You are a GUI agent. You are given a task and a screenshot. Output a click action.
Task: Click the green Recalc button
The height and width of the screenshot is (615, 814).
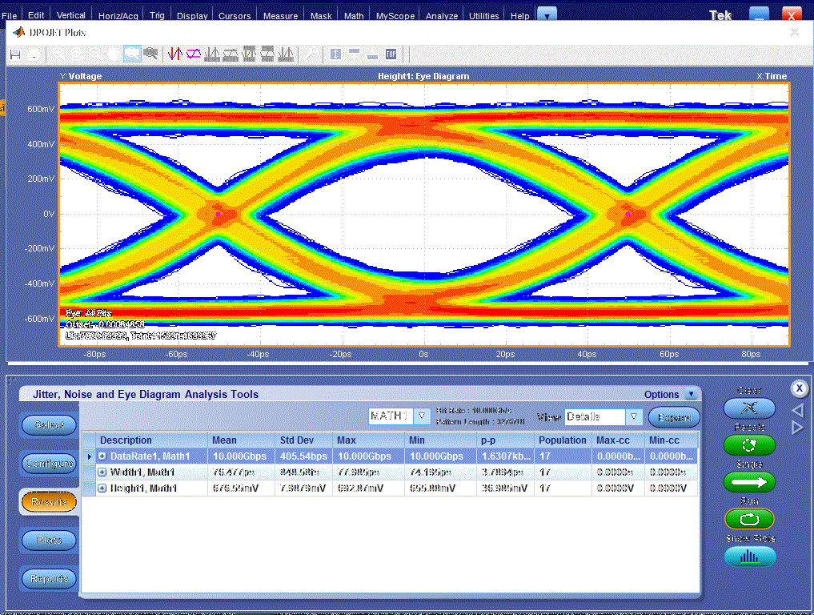pyautogui.click(x=749, y=445)
